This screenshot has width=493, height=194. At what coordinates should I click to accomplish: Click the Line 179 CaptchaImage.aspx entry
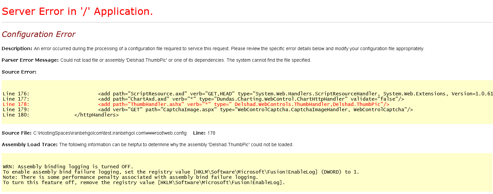[208, 110]
